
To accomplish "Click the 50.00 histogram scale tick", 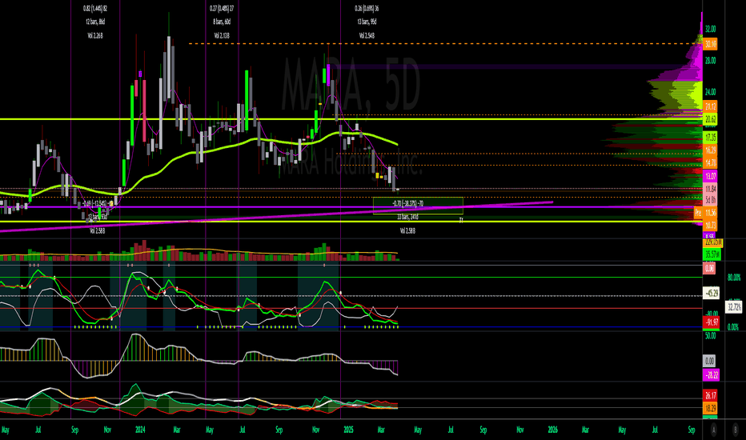I will [x=710, y=336].
